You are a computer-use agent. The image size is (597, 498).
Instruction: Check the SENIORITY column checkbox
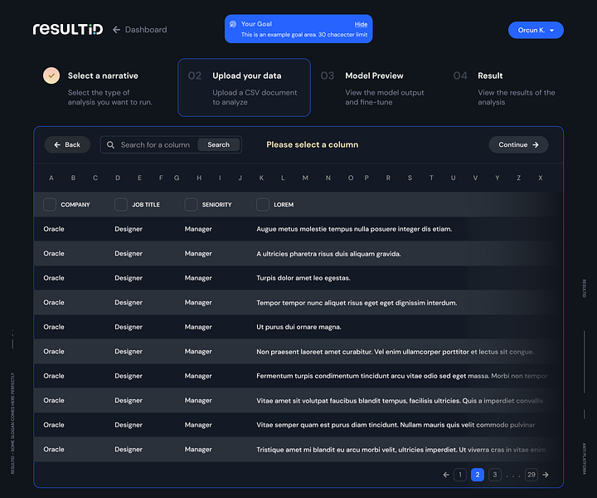191,205
